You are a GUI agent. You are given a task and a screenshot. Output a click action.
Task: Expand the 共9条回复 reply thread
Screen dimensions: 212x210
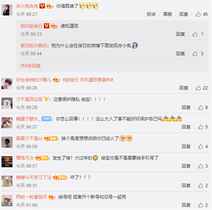[30, 66]
